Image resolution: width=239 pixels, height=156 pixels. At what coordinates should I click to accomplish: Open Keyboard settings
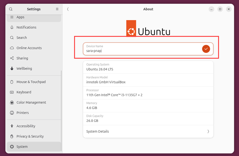[x=34, y=92]
